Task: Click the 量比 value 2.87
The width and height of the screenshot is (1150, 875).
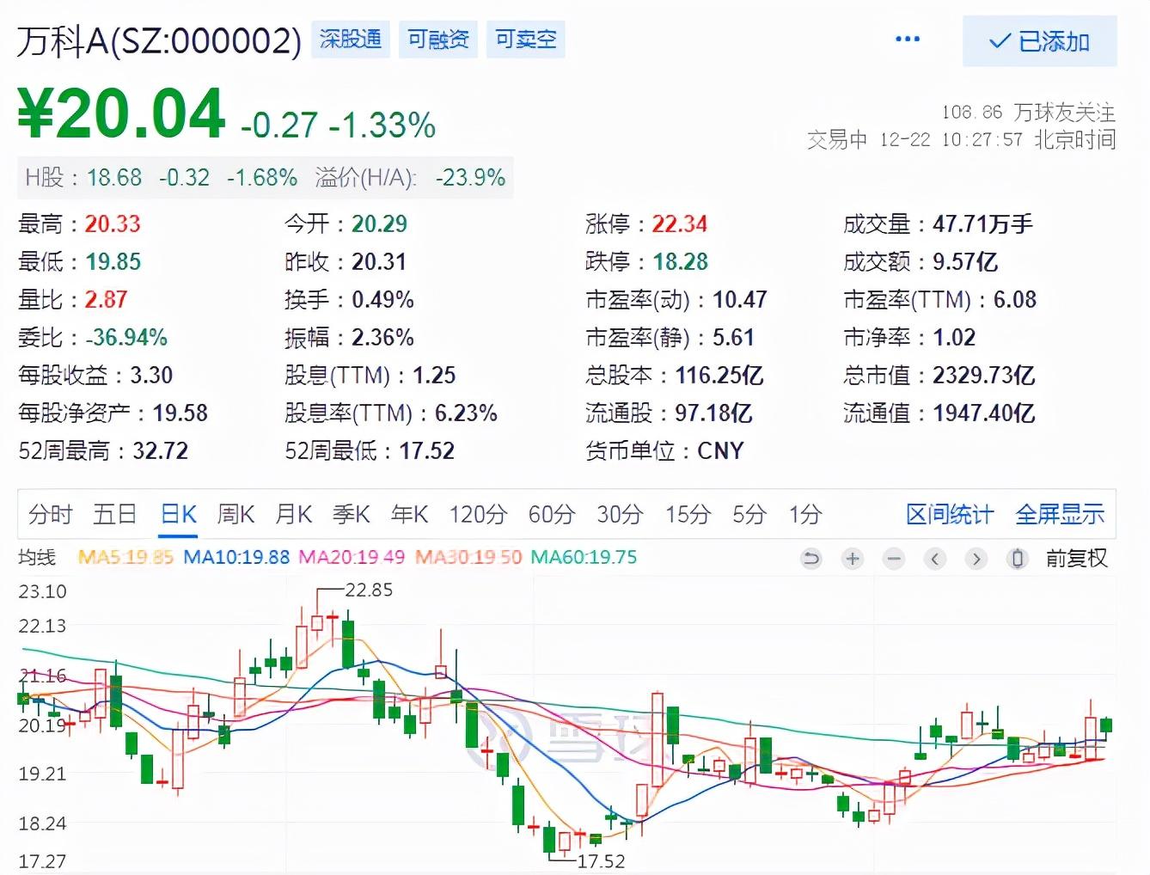Action: tap(107, 300)
